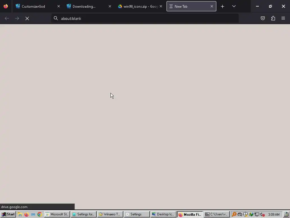Viewport: 290px width, 218px height.
Task: Click the 3:09 AM clock
Action: coord(274,215)
